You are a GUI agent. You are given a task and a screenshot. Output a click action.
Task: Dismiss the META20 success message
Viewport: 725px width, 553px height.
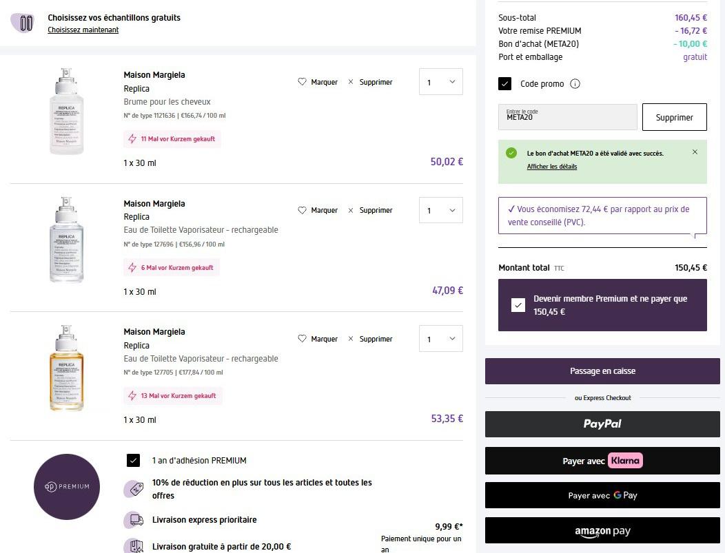(x=695, y=152)
